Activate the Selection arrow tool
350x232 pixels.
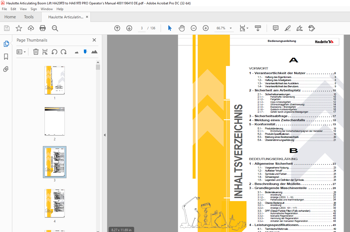170,28
